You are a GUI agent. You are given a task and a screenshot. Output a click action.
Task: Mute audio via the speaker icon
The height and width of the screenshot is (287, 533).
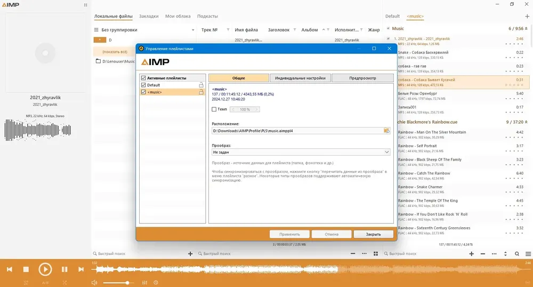[94, 283]
